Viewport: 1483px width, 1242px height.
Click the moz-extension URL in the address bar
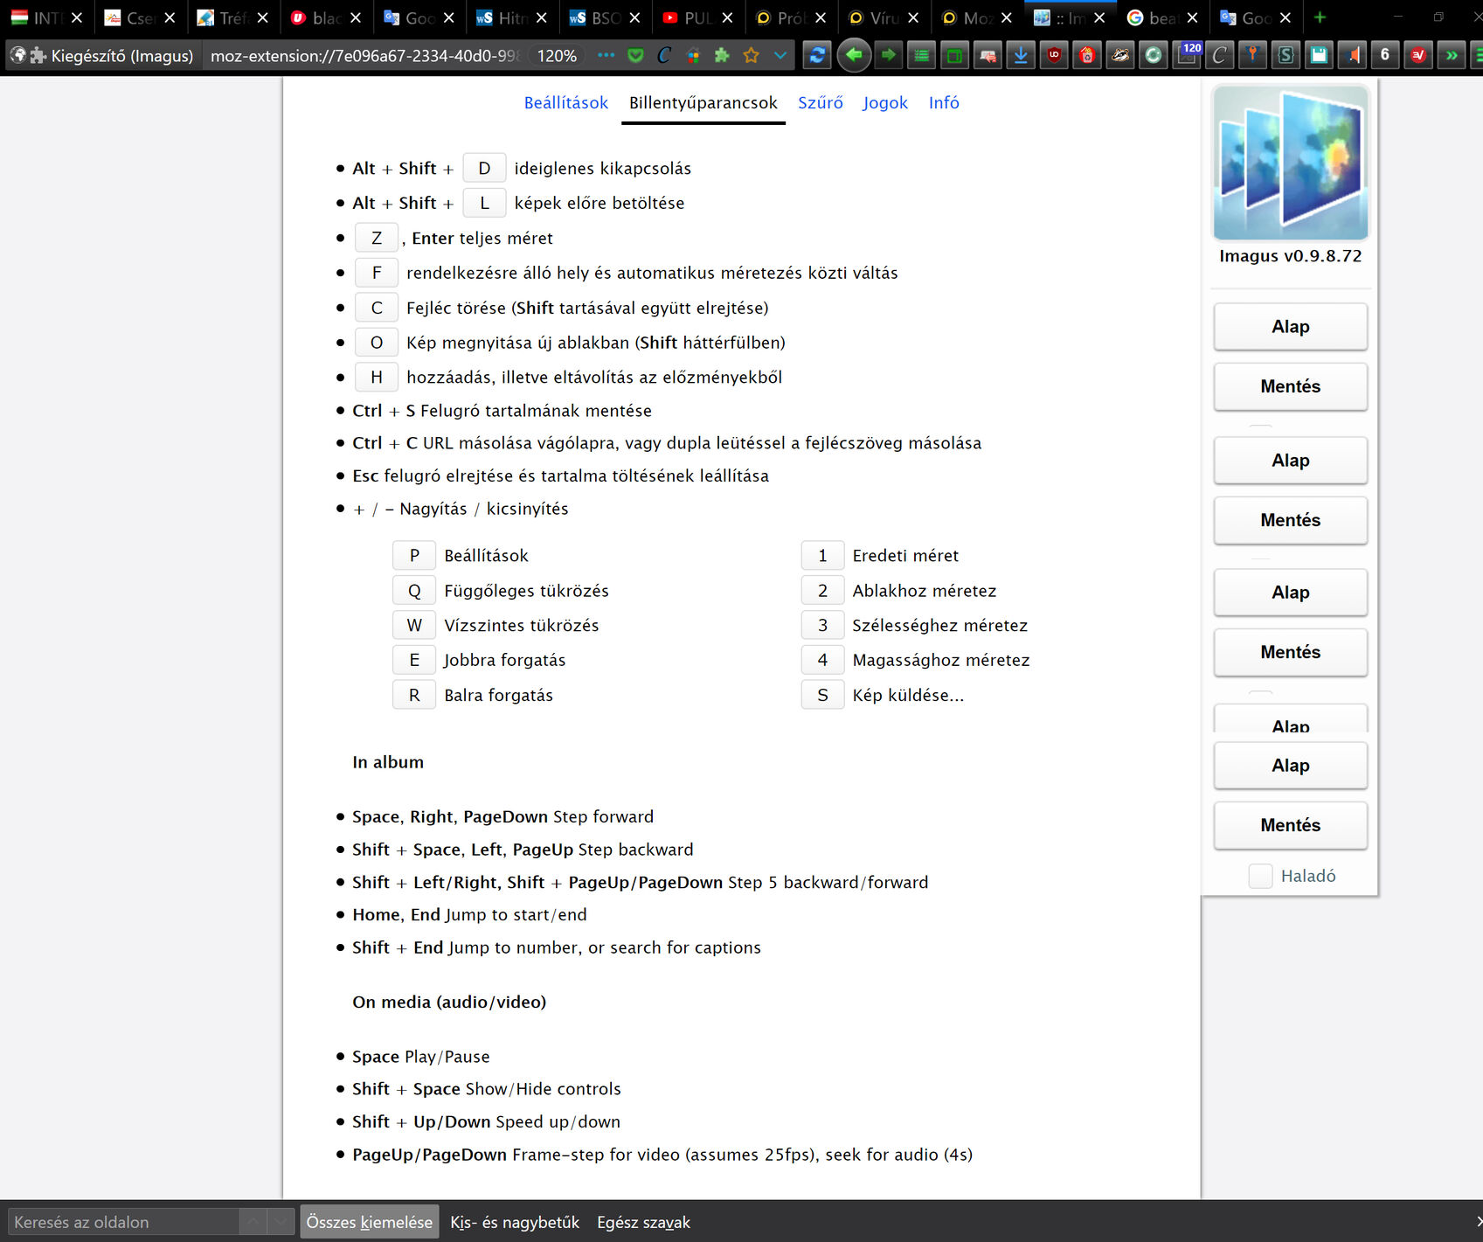coord(364,55)
